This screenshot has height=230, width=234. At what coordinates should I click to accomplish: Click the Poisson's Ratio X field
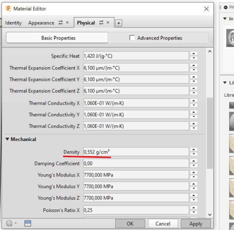(136, 210)
